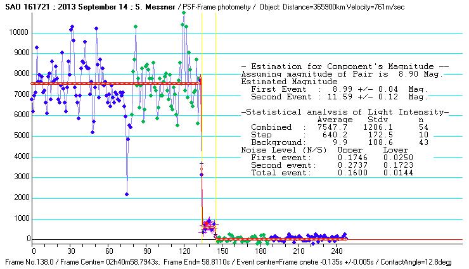Click the second yellow vertical event line
The image size is (469, 269).
coord(216,127)
